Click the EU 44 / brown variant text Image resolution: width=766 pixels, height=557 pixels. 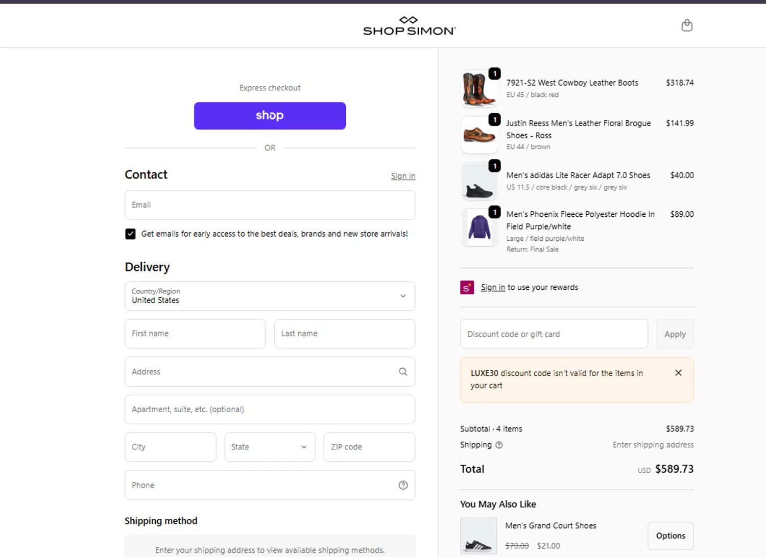pos(528,147)
